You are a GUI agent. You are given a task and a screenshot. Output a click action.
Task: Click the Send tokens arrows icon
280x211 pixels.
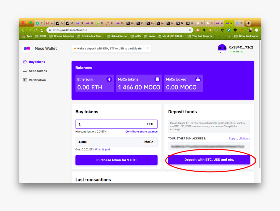25,71
